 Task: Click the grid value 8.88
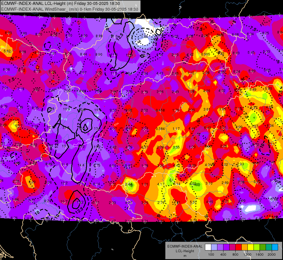tap(99, 36)
